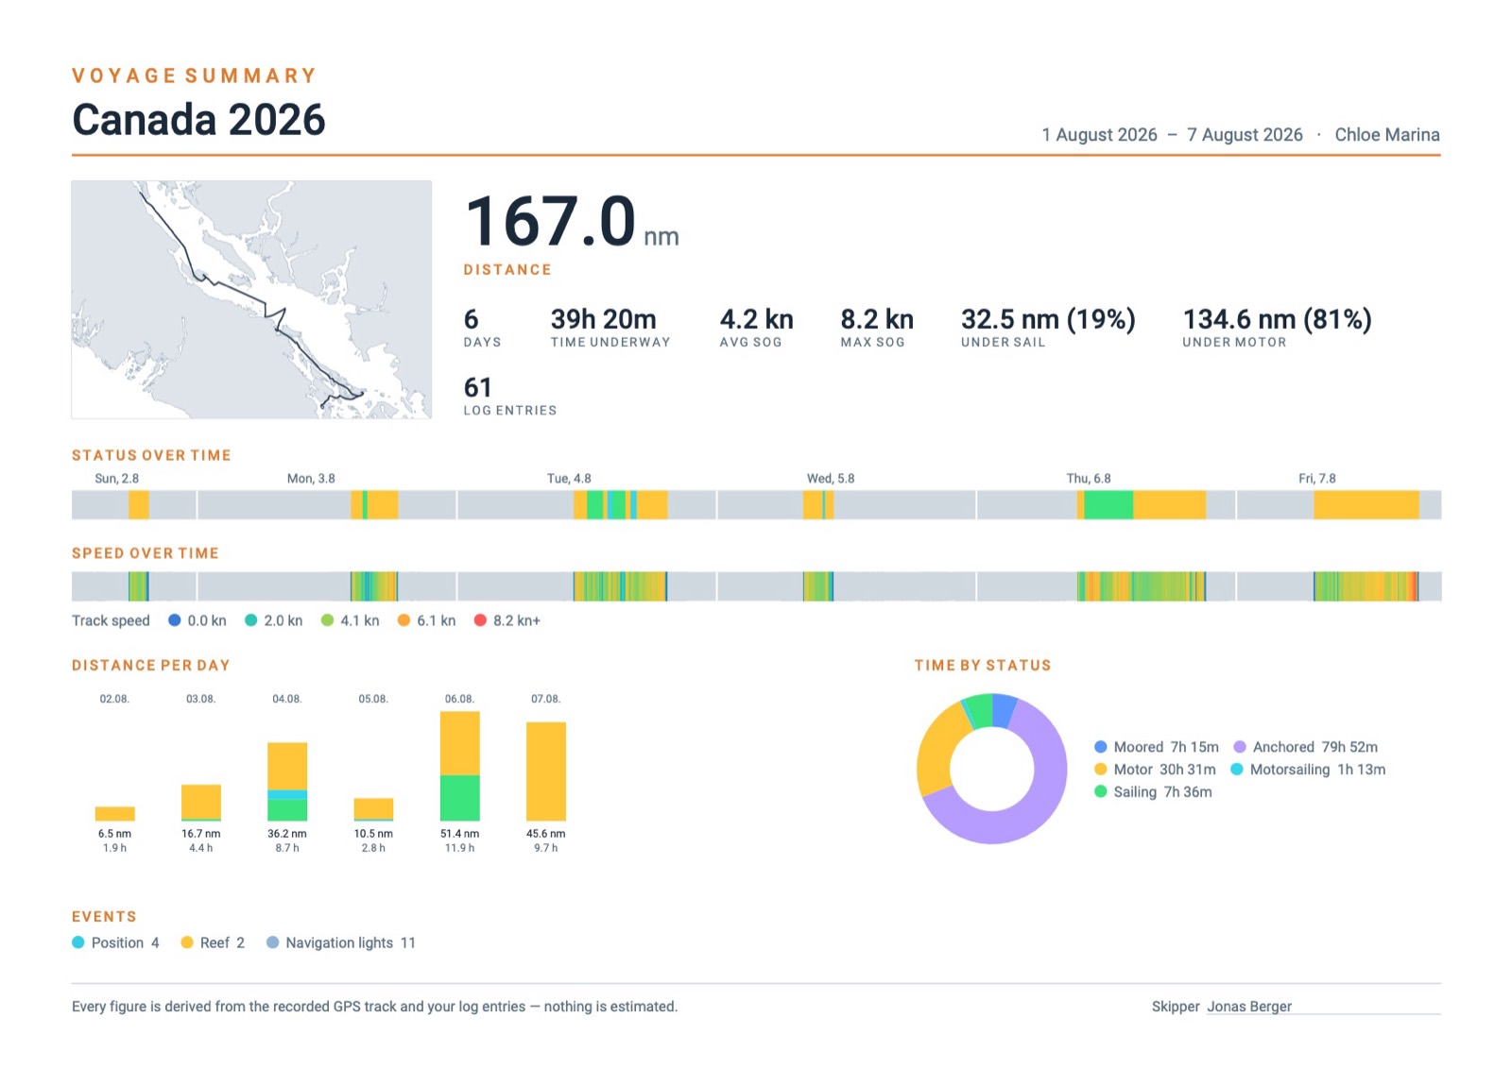Image resolution: width=1512 pixels, height=1068 pixels.
Task: Click the Anchored 79h 52m legend entry
Action: 1306,747
